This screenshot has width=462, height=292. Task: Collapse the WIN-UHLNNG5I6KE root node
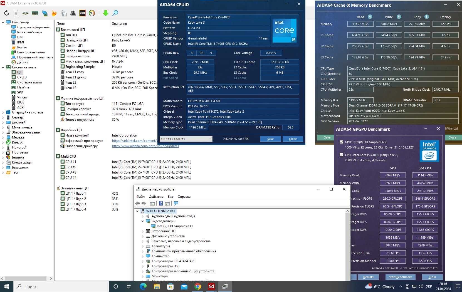[137, 211]
